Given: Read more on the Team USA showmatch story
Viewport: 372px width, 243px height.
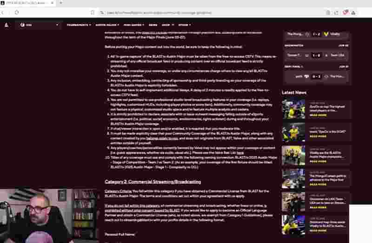Looking at the screenshot, I should (318, 207).
